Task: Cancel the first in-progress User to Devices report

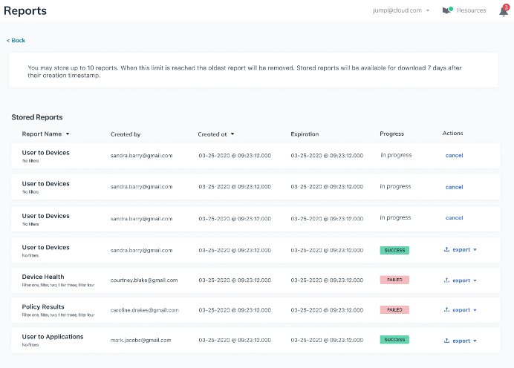Action: click(454, 156)
